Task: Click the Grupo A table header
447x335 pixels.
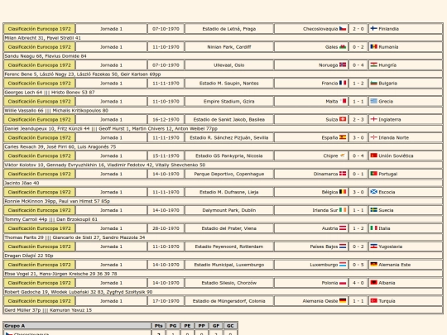Action: pos(77,326)
